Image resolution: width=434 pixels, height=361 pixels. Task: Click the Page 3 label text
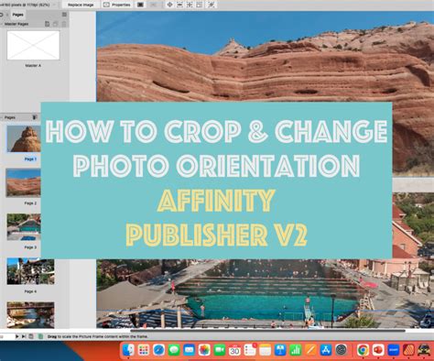[x=30, y=247]
